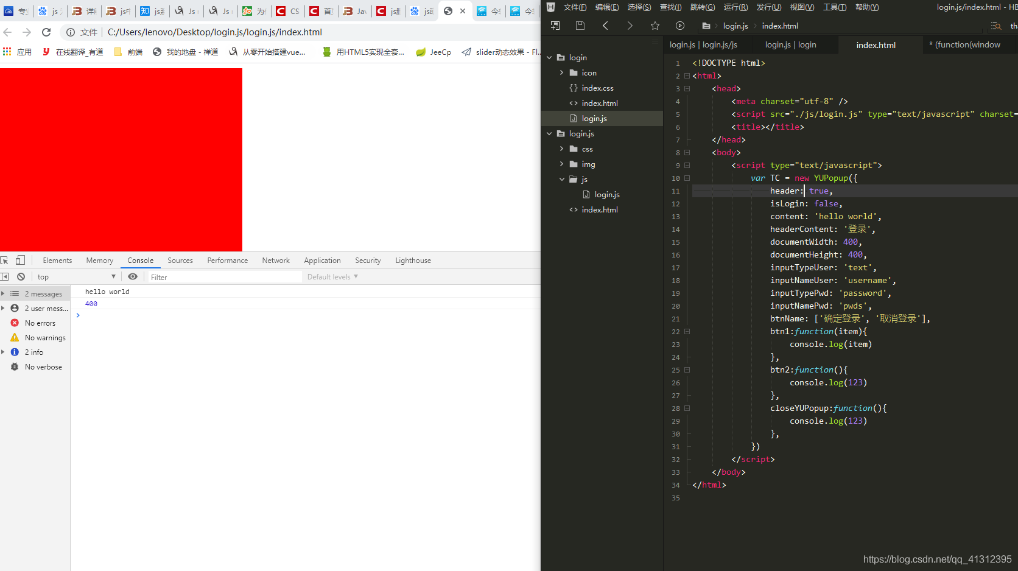Collapse the 'login' project folder
This screenshot has width=1018, height=571.
549,57
